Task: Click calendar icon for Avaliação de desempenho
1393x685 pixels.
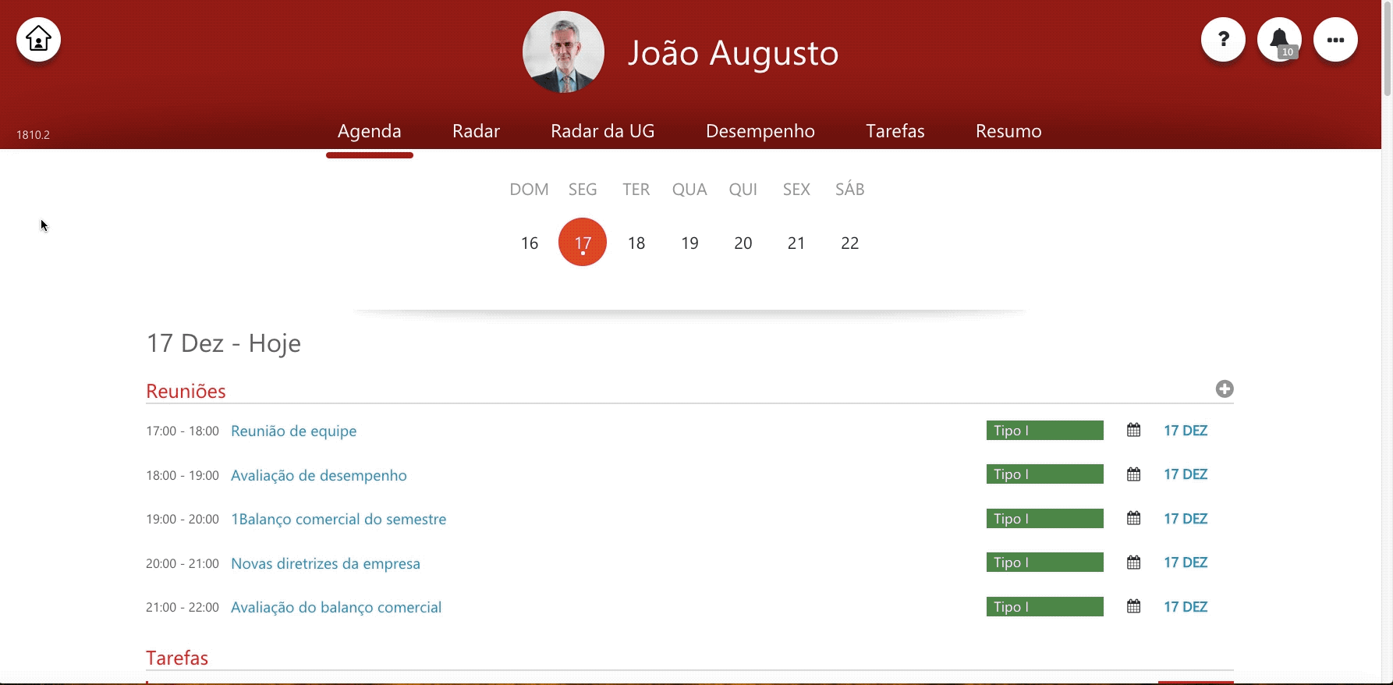Action: (1133, 474)
